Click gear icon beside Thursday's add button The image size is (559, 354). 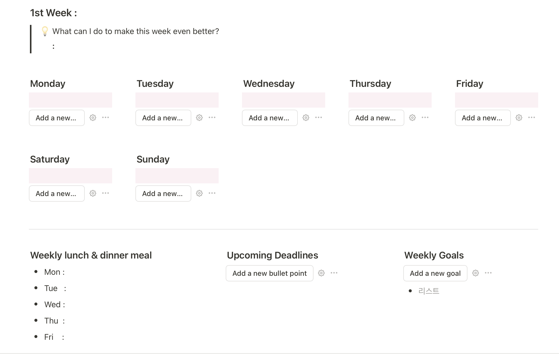[412, 118]
